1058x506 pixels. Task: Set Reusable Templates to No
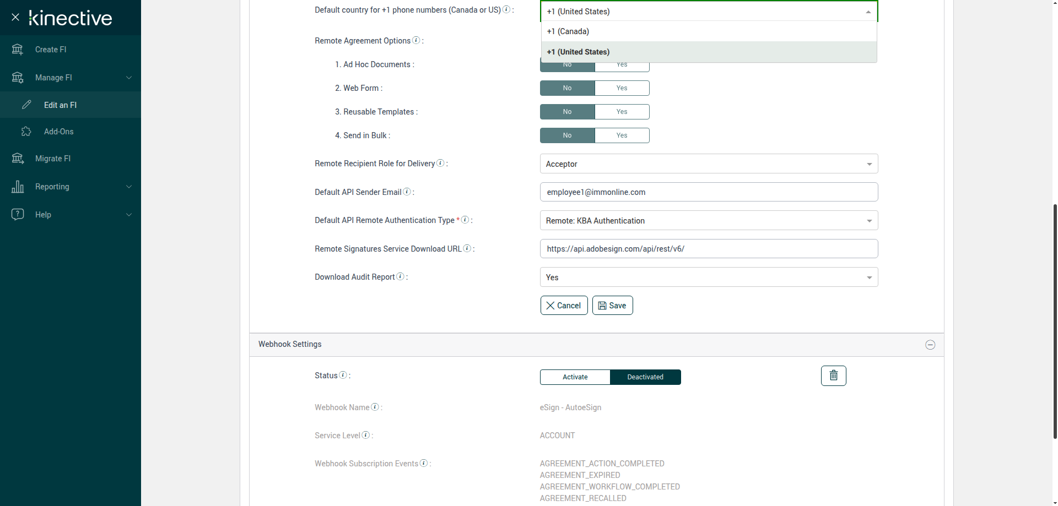pos(568,112)
